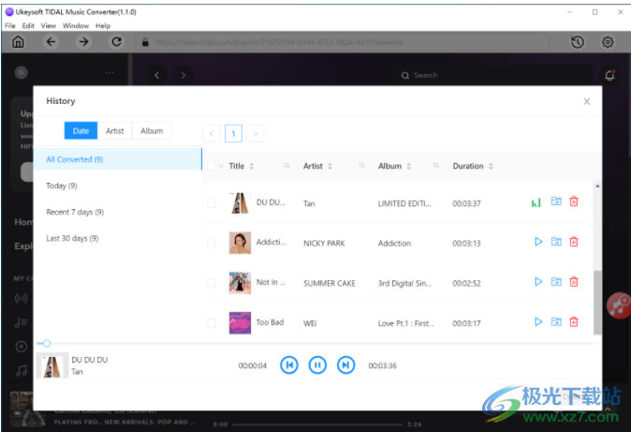The image size is (631, 432).
Task: Pause the DU DU DU playback
Action: point(317,365)
